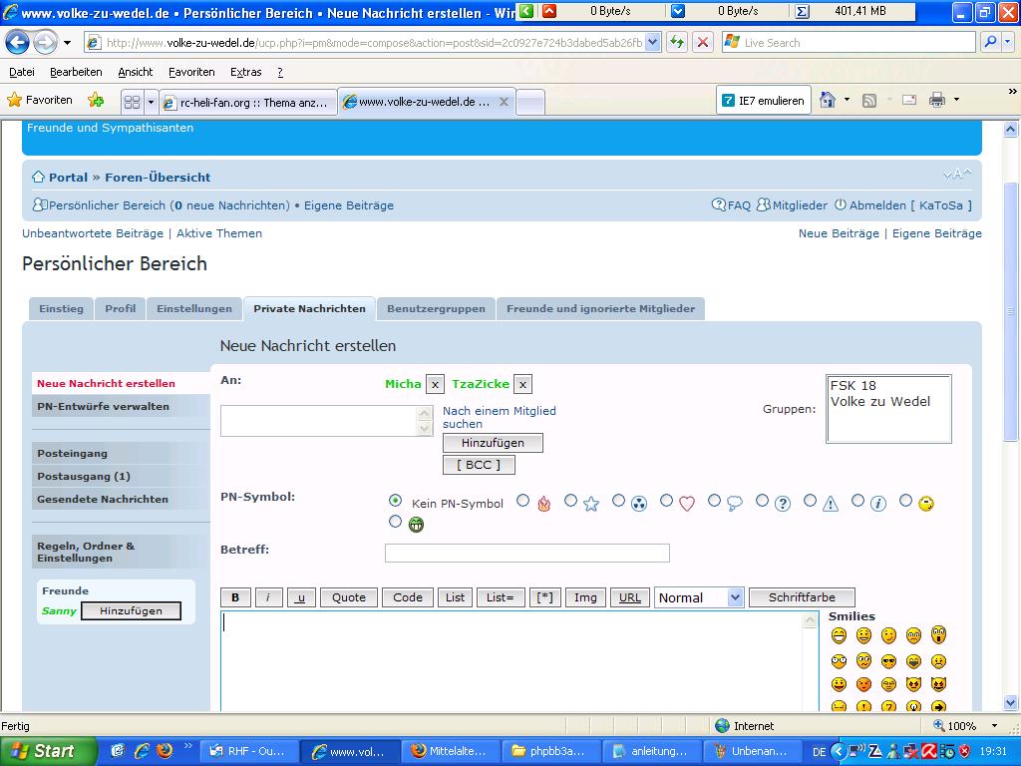Switch to the Einstellungen tab
This screenshot has height=766, width=1021.
click(194, 309)
